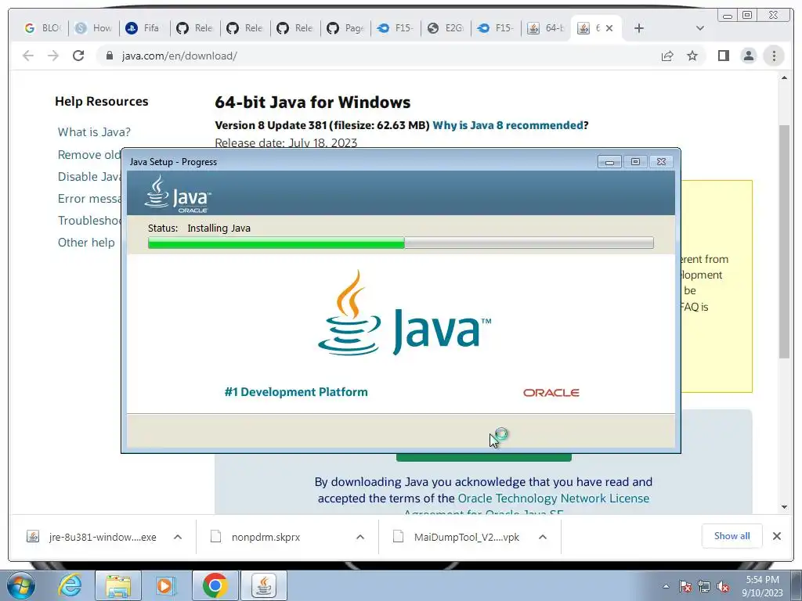Click the forward navigation arrow
Viewport: 802px width, 601px height.
pos(53,56)
